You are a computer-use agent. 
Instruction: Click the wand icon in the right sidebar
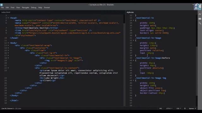(200, 23)
